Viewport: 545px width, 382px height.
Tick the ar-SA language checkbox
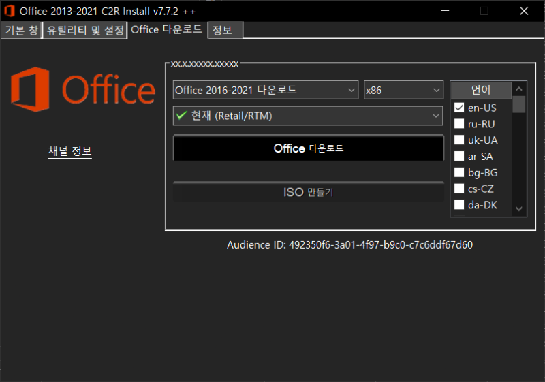(x=459, y=157)
